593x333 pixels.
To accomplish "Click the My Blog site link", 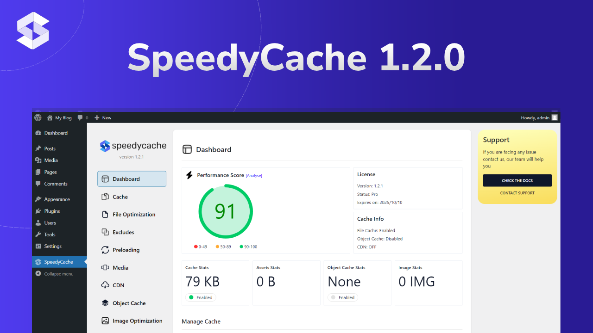I will click(63, 118).
